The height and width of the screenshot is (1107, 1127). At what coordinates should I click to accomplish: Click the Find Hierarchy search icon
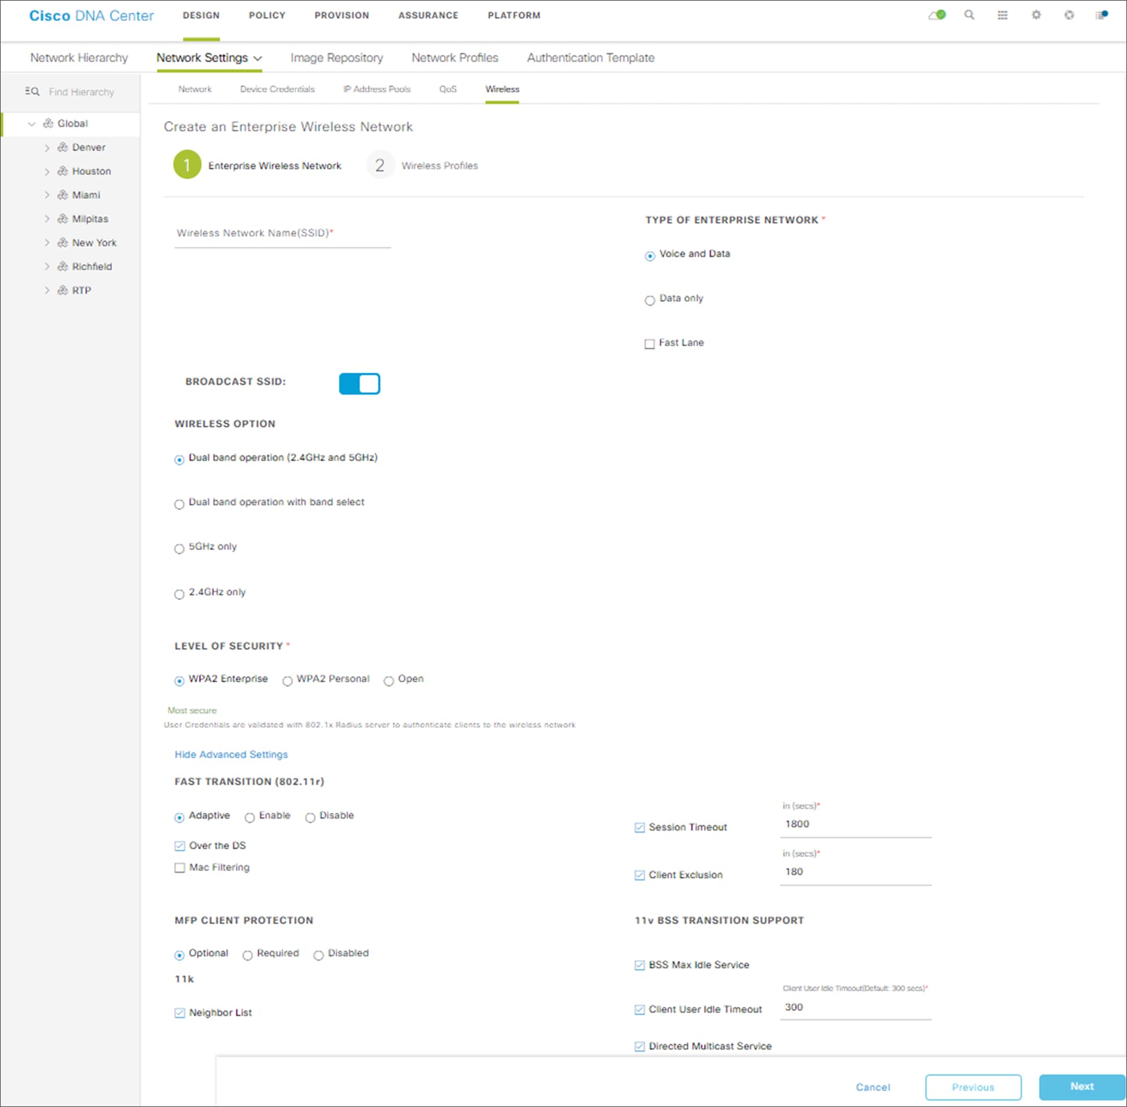click(32, 91)
